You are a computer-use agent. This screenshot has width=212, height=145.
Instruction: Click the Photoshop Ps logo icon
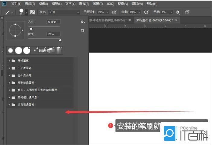point(4,4)
